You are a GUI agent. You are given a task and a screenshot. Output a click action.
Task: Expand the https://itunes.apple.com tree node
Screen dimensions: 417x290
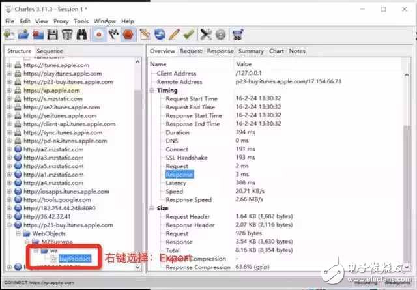9,65
